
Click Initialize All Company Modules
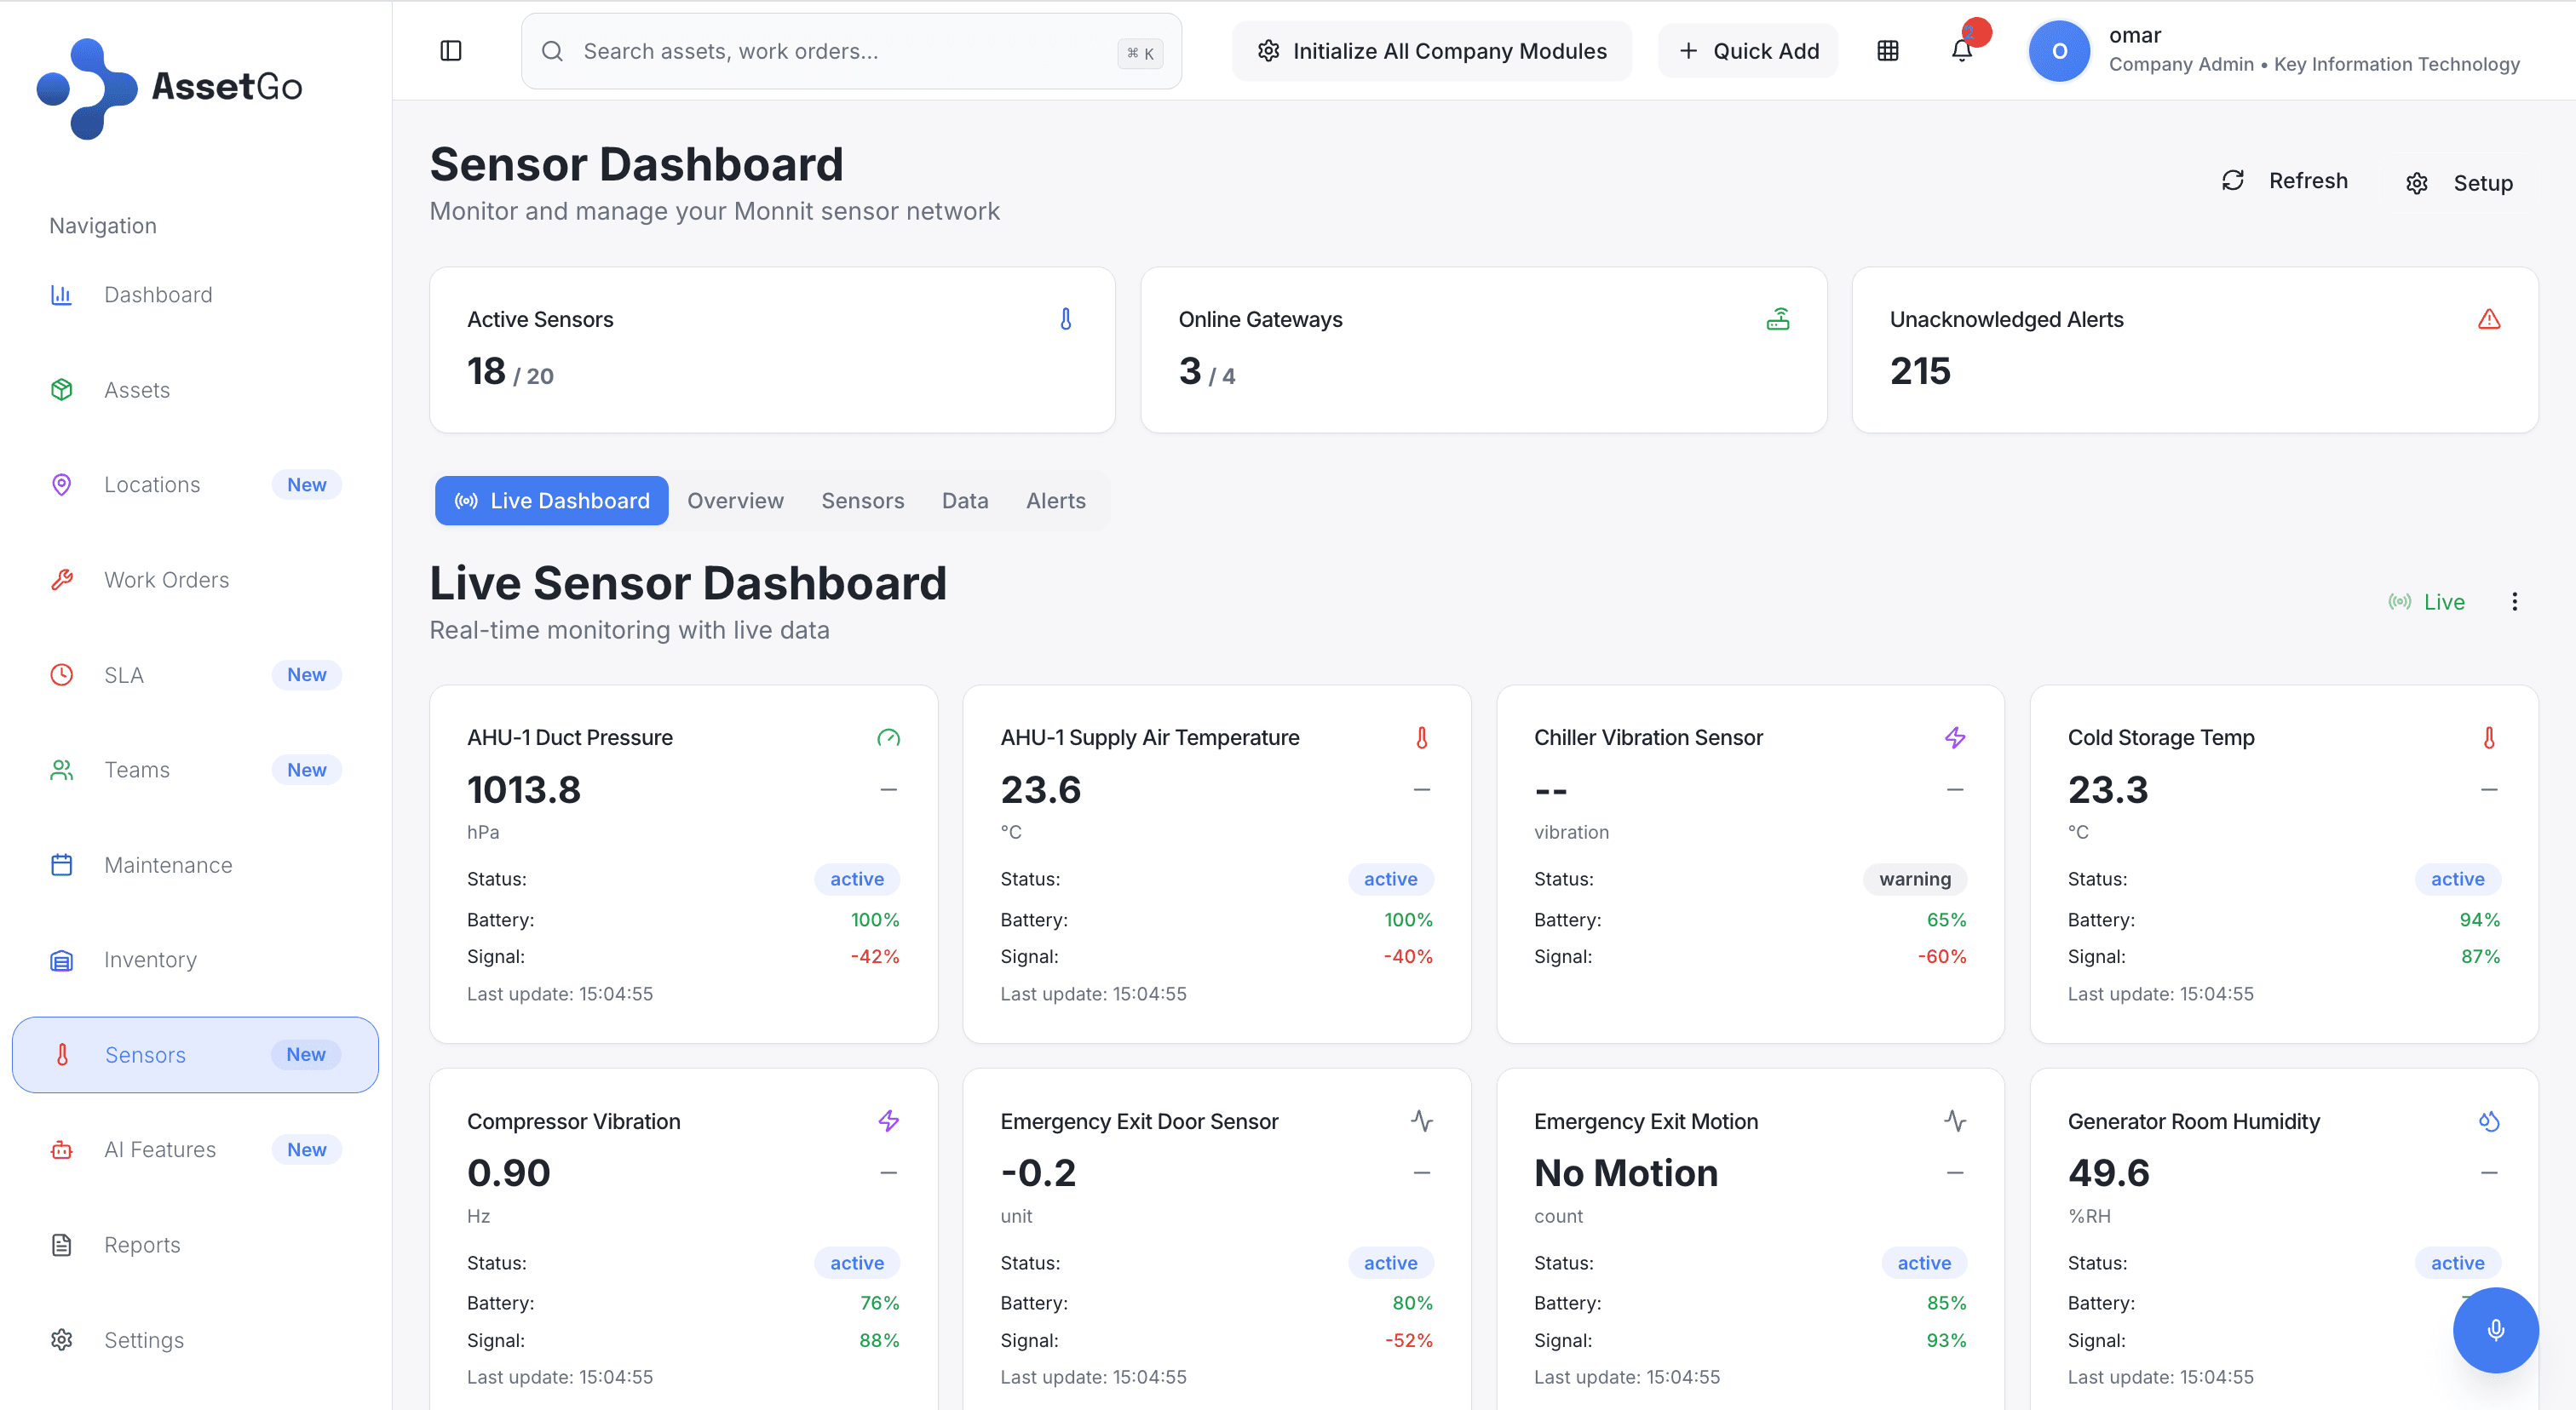(x=1432, y=50)
